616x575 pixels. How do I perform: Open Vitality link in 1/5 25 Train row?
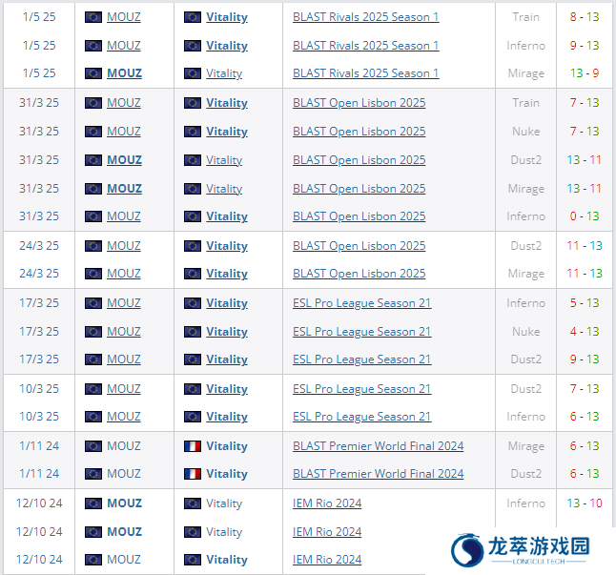[227, 17]
